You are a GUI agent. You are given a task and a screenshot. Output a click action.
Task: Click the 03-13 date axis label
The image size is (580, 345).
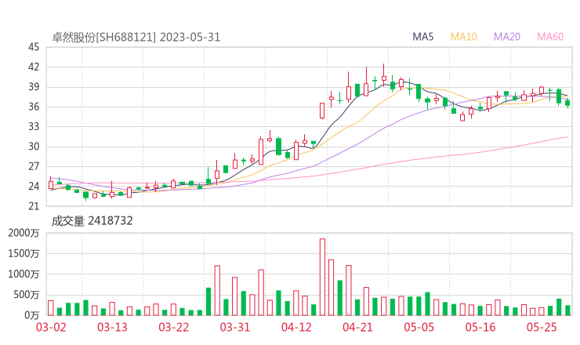tap(112, 327)
